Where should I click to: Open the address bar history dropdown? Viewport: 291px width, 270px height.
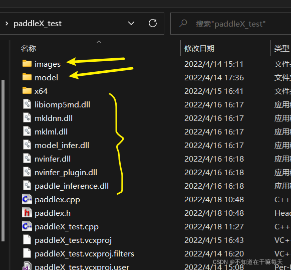(131, 24)
